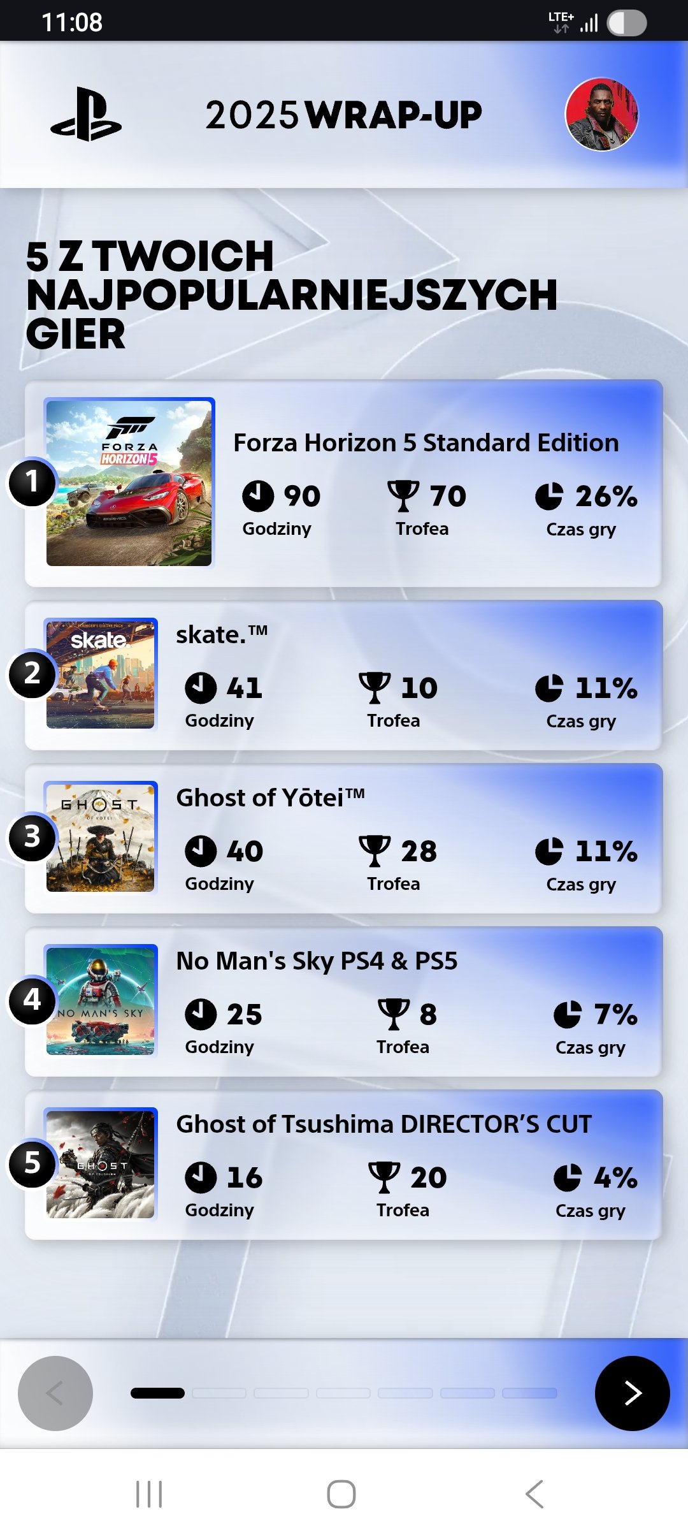
Task: Jump to the second slide progress segment
Action: pos(219,1393)
